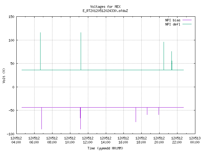The width and height of the screenshot is (201, 151).
Task: Click the green defl spike near 21:20
Action: tap(172, 61)
